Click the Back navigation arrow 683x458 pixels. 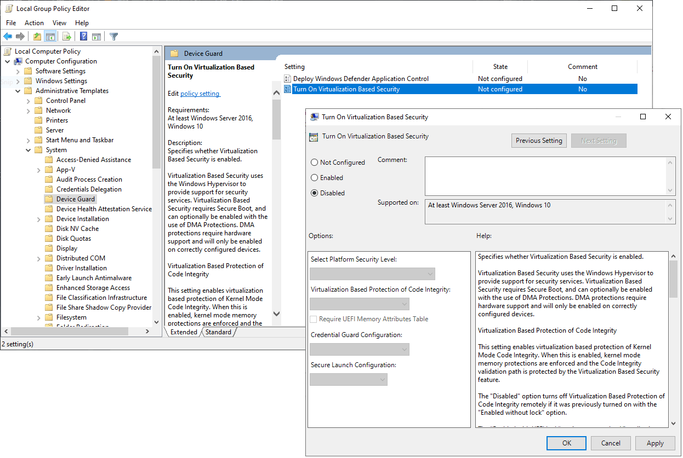[7, 36]
